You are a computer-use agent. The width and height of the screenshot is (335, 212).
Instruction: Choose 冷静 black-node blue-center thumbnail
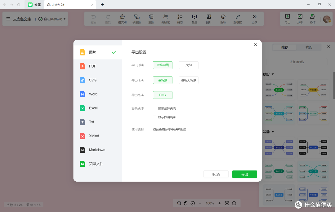[x=313, y=148]
